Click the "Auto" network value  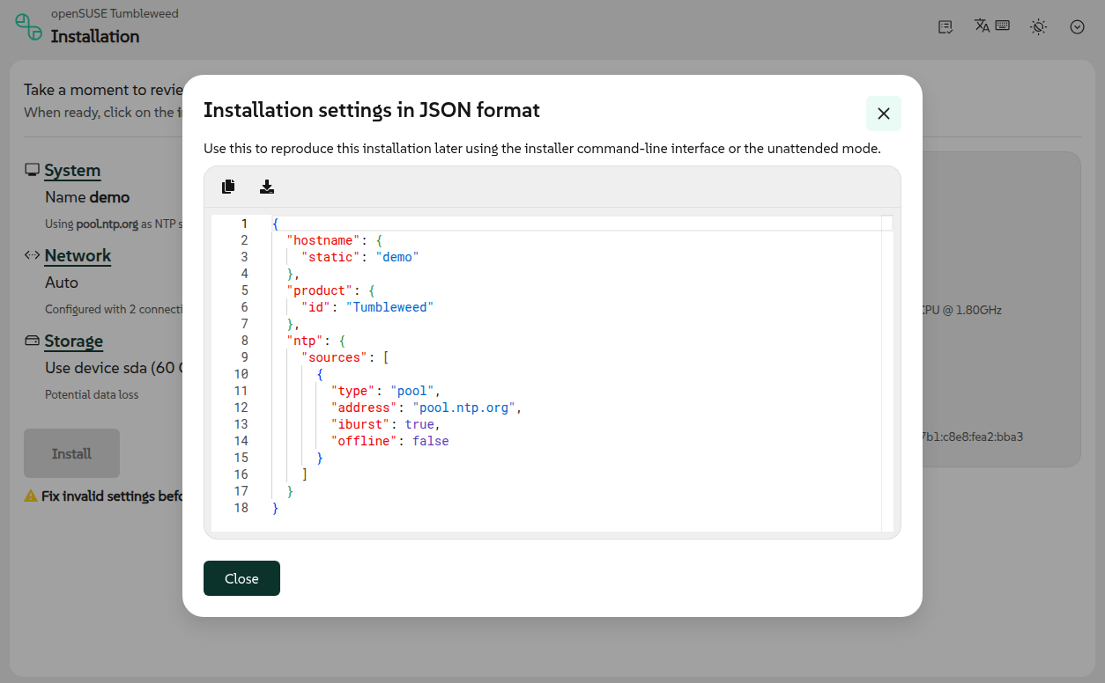(x=62, y=283)
